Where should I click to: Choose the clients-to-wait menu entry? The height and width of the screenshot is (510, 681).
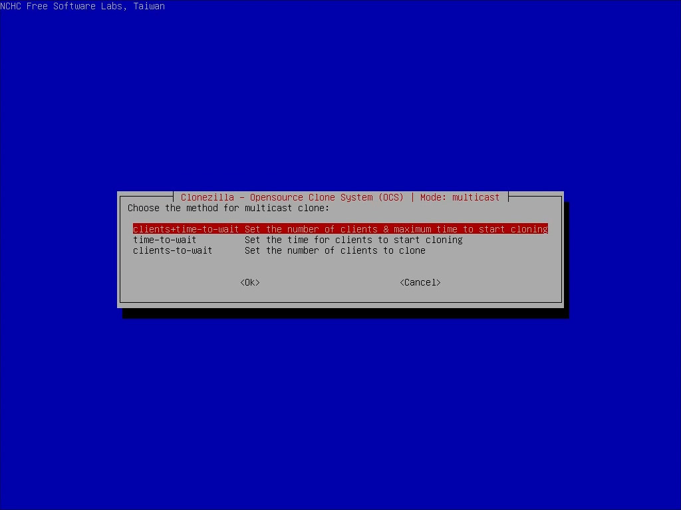pyautogui.click(x=172, y=250)
